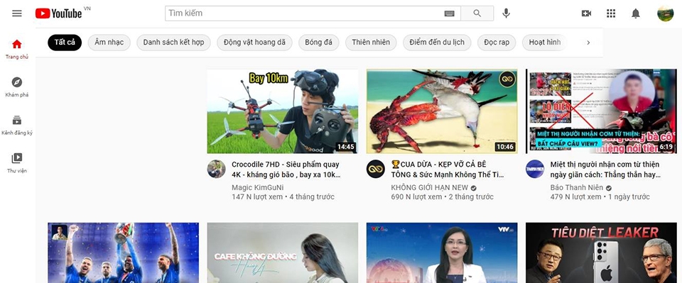
Task: Play the VTV news anchor thumbnail
Action: point(442,253)
